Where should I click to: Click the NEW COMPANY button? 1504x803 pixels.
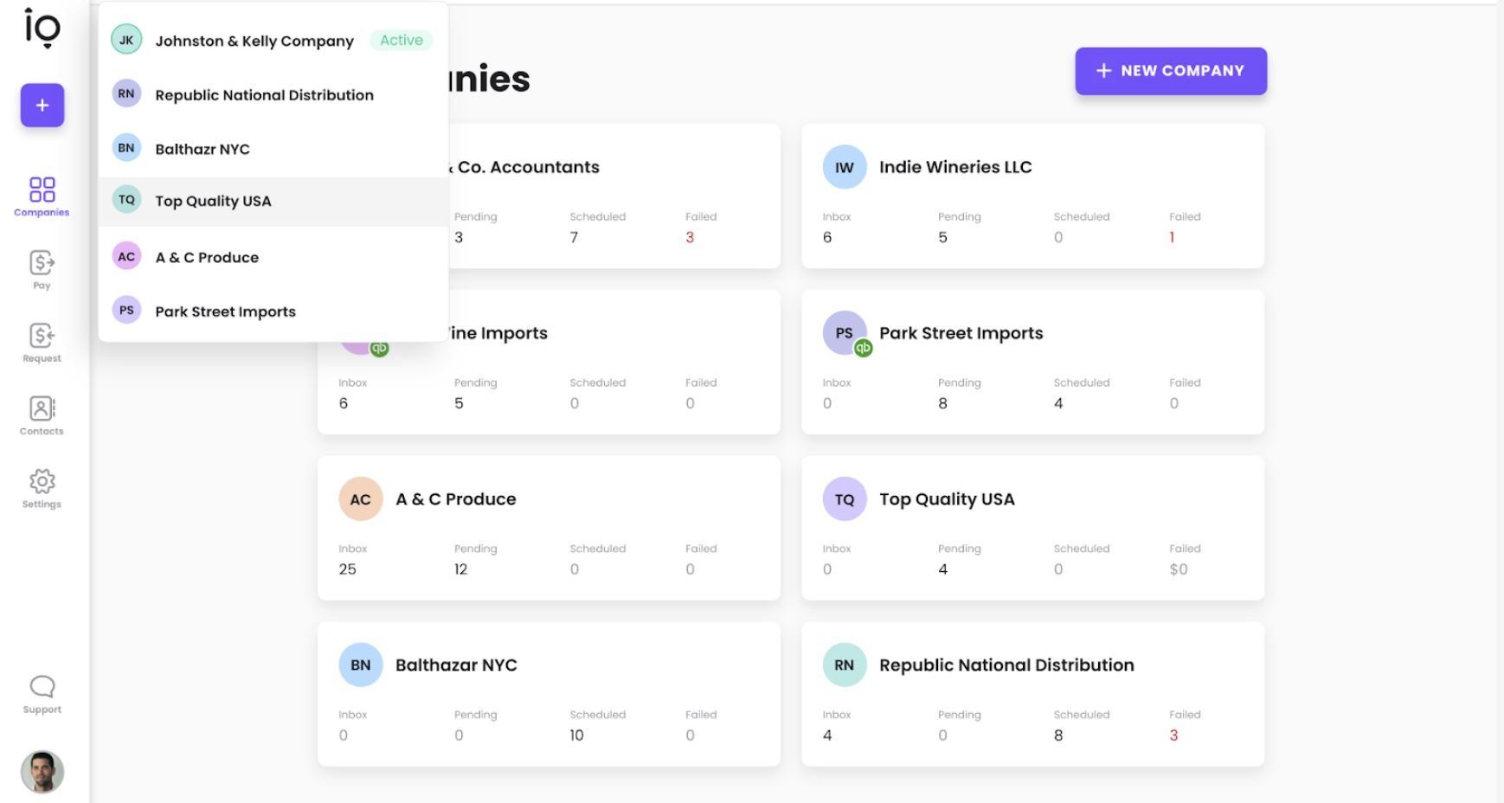[1170, 70]
